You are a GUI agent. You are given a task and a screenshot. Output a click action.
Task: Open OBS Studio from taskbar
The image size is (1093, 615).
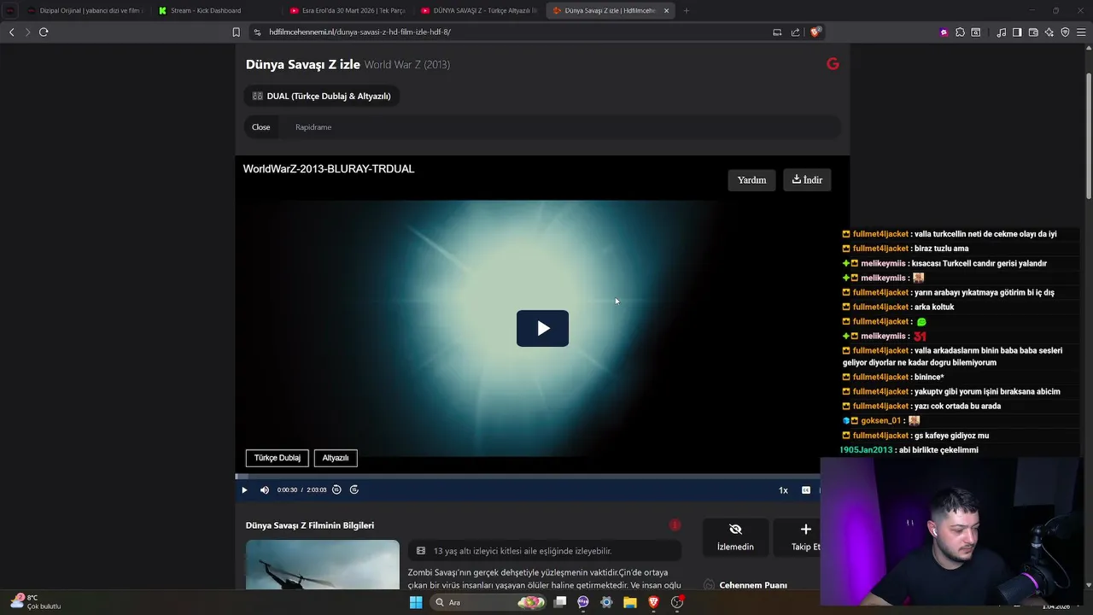pyautogui.click(x=677, y=602)
